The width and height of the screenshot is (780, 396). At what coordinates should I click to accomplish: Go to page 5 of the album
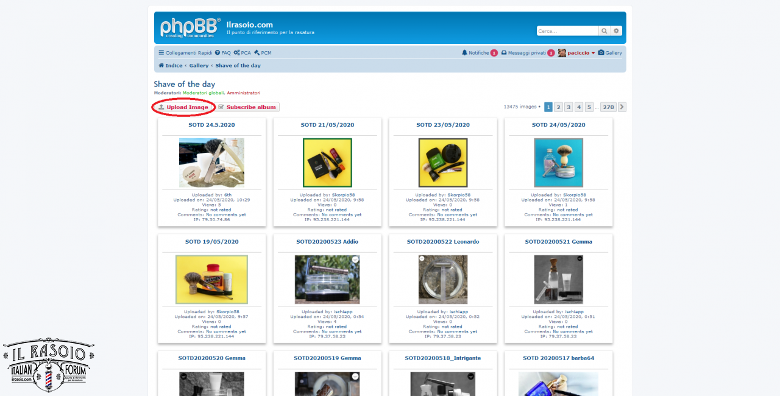tap(589, 107)
